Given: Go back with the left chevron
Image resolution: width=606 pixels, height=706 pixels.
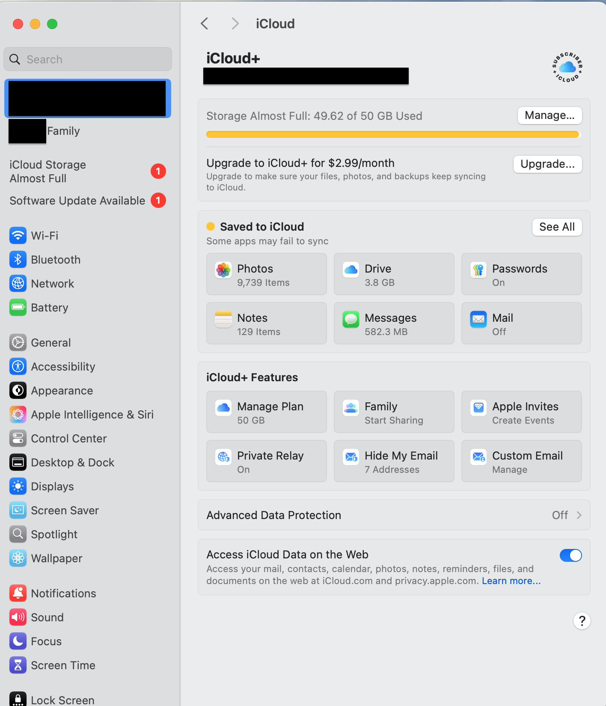Looking at the screenshot, I should [x=205, y=24].
